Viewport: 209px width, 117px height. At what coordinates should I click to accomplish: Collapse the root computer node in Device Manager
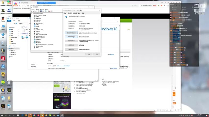32,14
